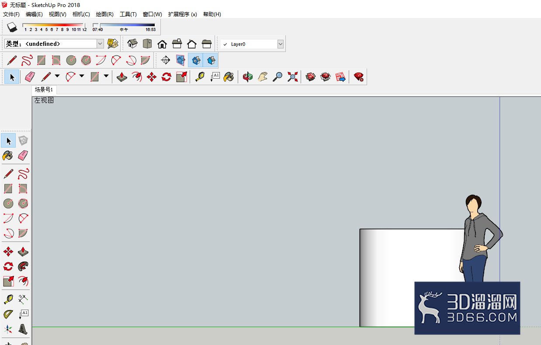Open the Extension Warehouse
Screen dimensions: 541x345
[326, 77]
